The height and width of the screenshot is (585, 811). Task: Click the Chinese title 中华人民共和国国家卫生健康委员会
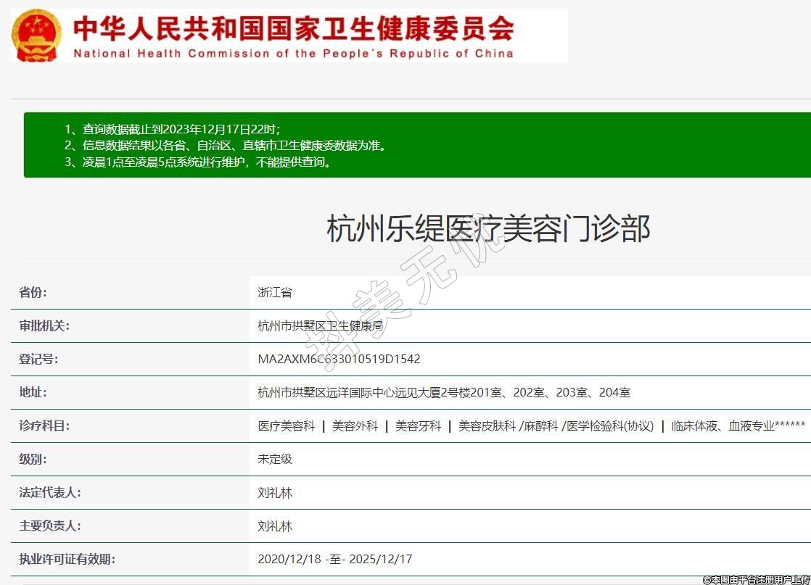coord(293,28)
